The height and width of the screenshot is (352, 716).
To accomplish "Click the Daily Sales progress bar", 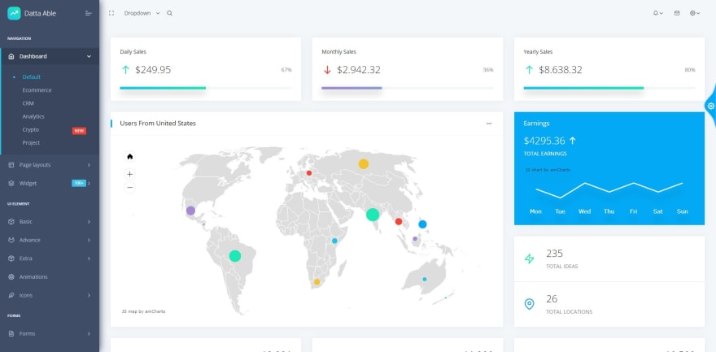I will coord(206,88).
